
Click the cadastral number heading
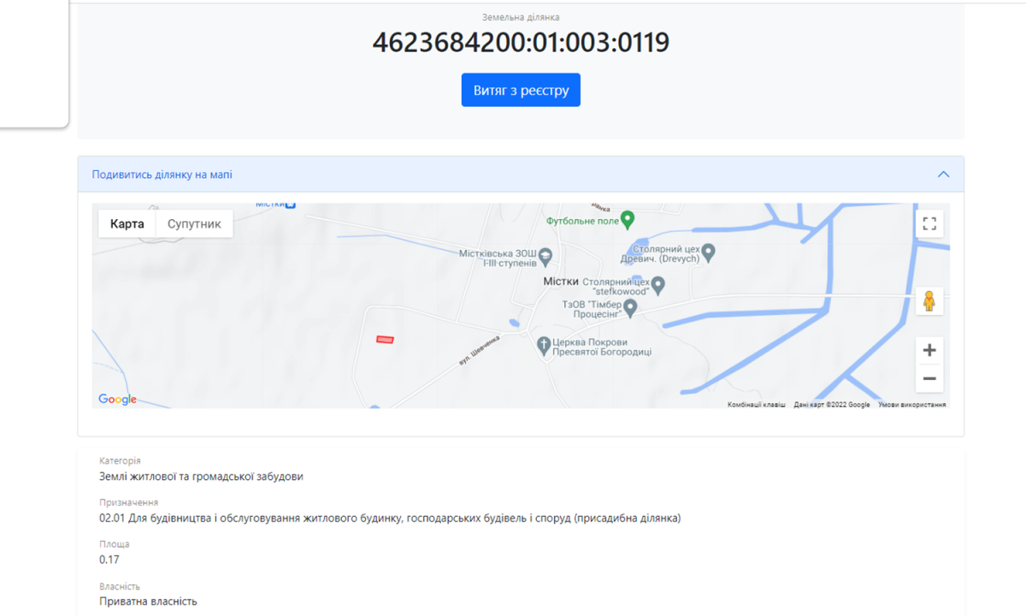pyautogui.click(x=521, y=42)
